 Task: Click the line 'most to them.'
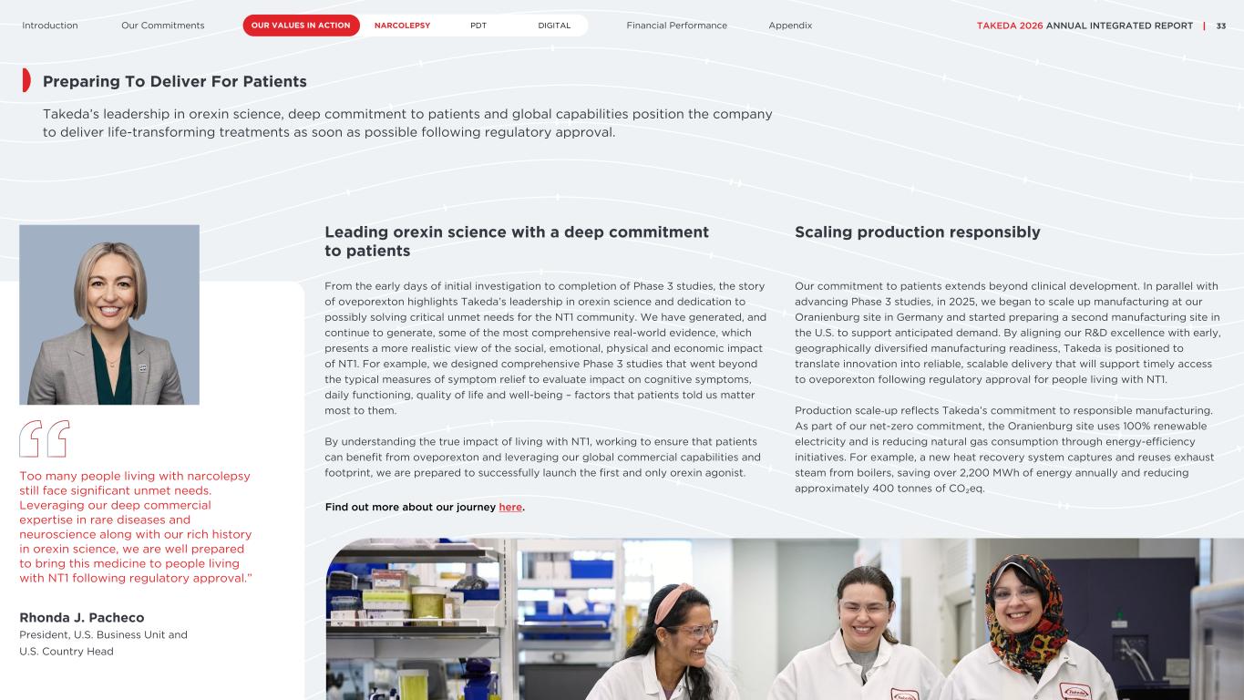[x=361, y=410]
